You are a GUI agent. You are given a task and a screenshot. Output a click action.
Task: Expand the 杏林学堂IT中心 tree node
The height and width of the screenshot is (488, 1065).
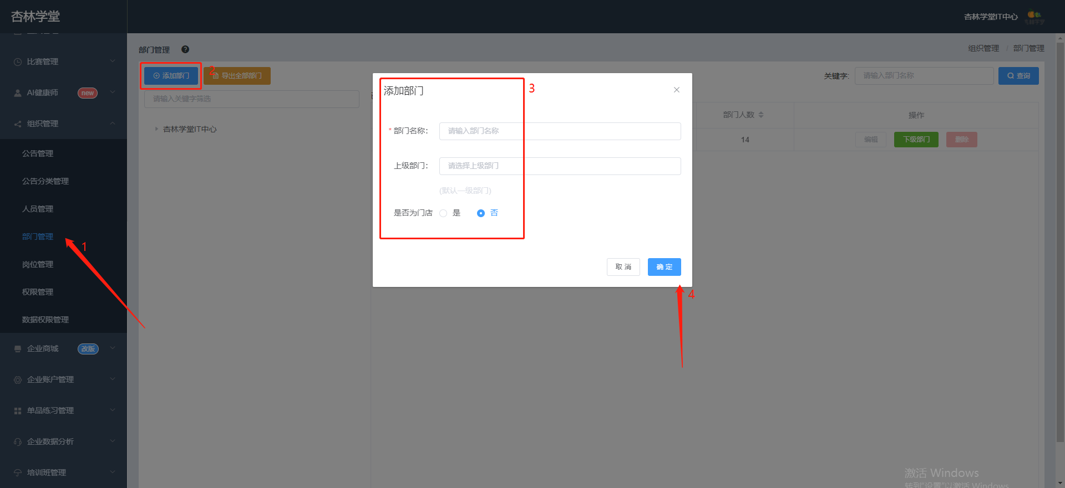156,129
